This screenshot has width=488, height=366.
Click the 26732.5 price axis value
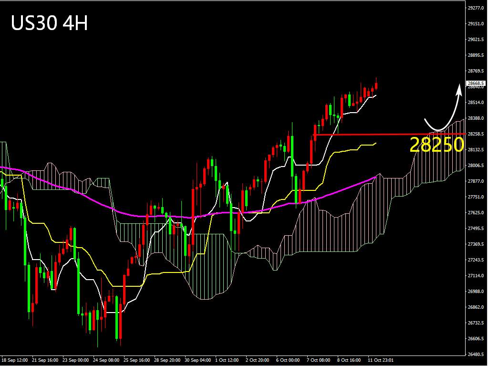pyautogui.click(x=476, y=323)
